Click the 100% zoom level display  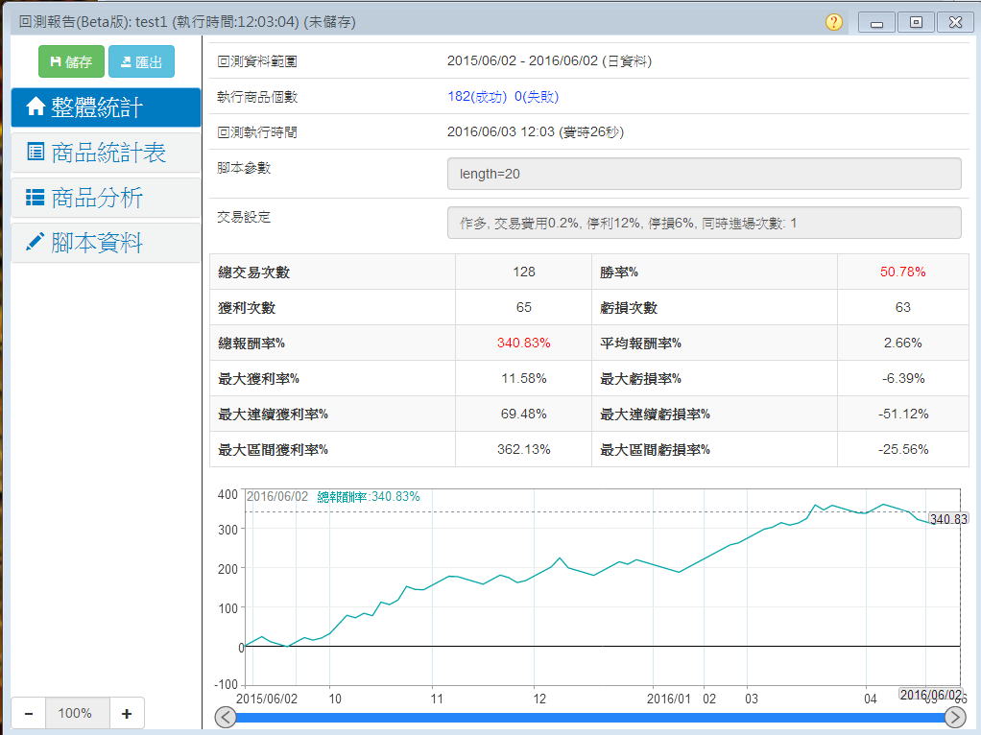pos(75,713)
